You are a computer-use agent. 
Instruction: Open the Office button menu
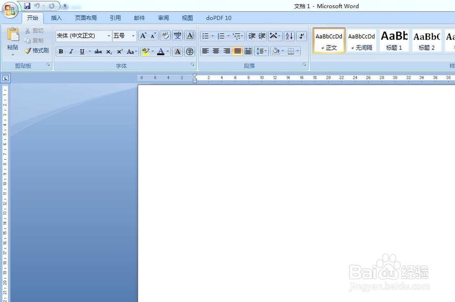(10, 10)
